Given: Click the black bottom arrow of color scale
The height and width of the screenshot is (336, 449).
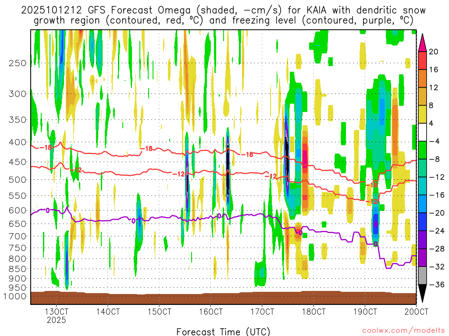Looking at the screenshot, I should [x=422, y=294].
